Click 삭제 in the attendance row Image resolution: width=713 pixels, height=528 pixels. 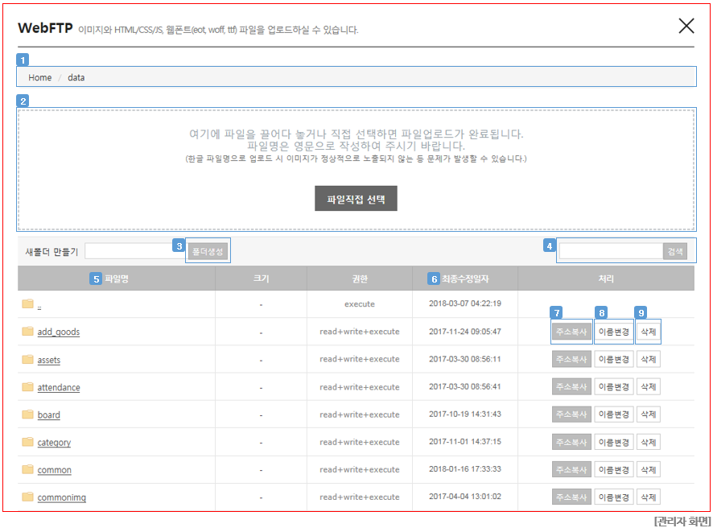(x=649, y=387)
